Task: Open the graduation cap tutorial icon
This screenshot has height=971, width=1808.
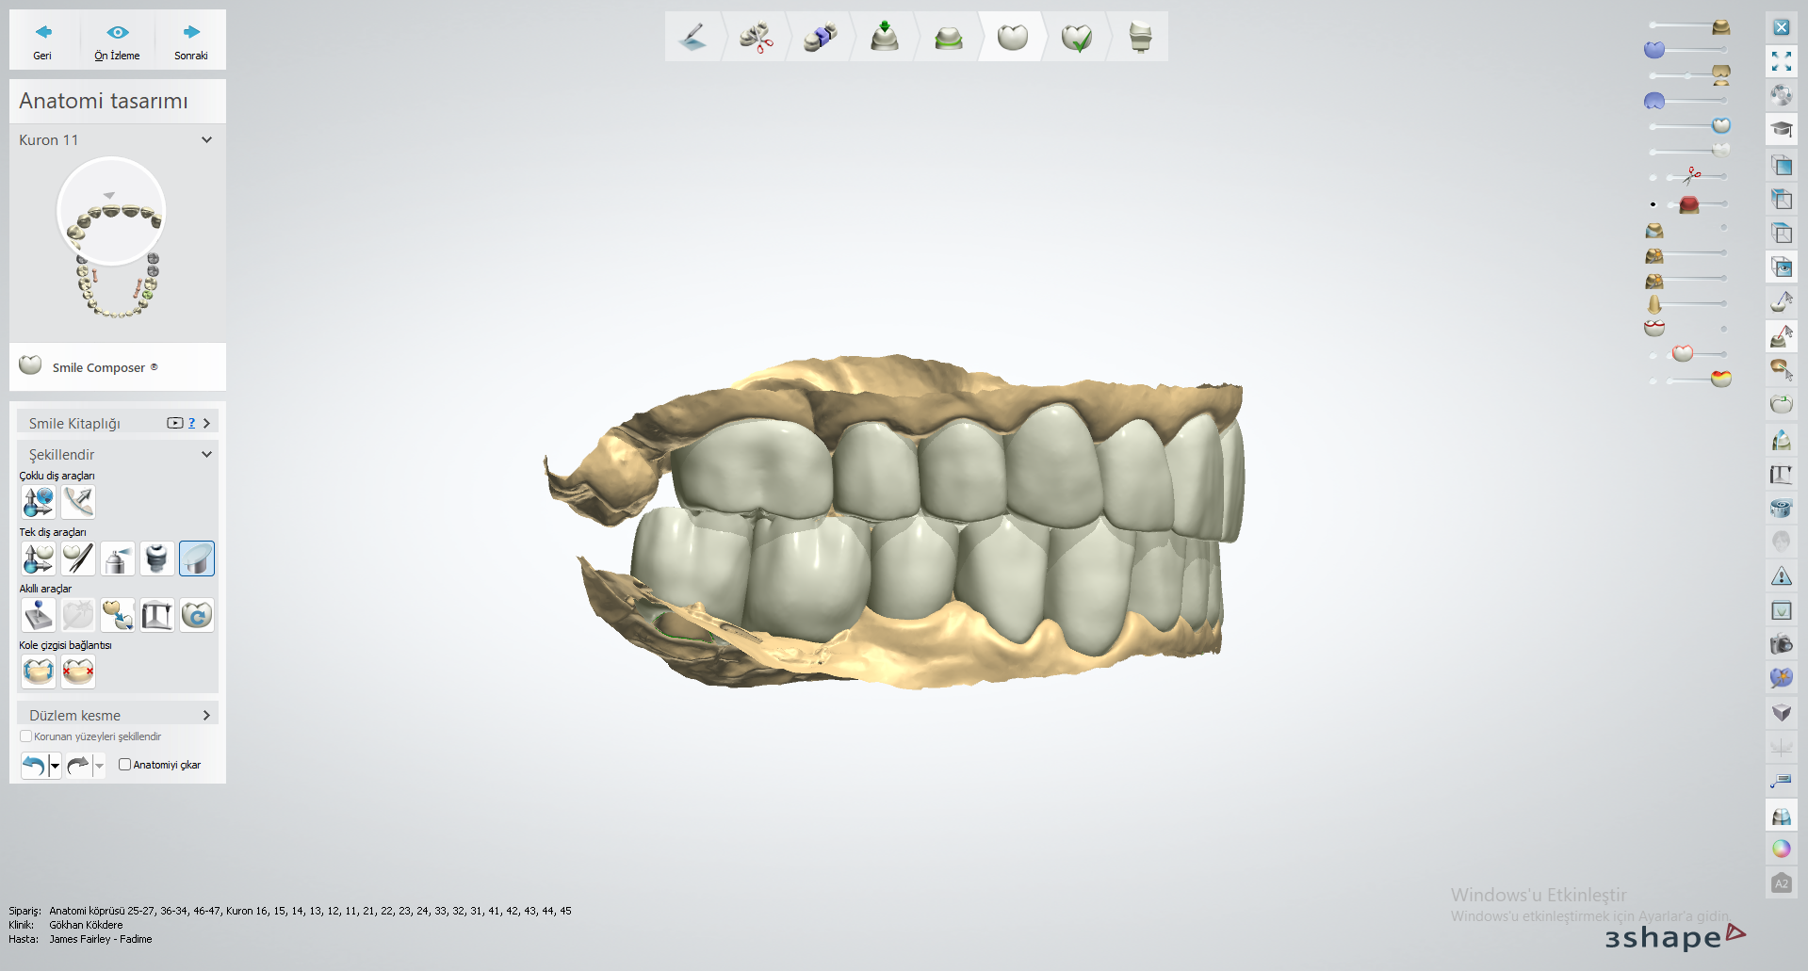Action: coord(1781,129)
